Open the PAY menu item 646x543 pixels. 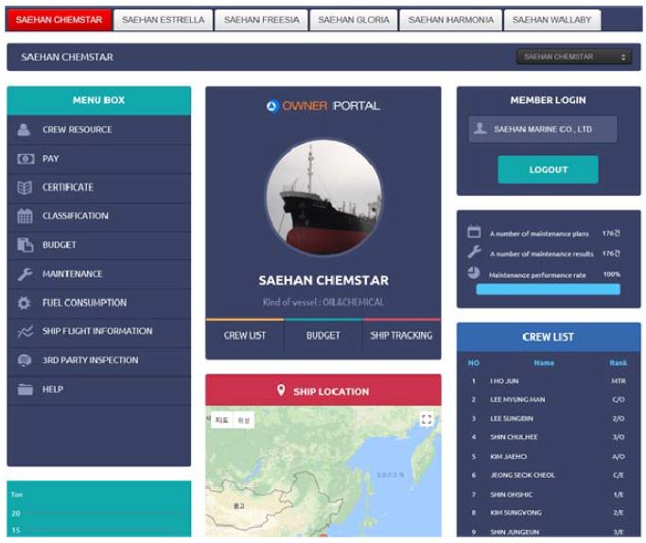[x=99, y=159]
